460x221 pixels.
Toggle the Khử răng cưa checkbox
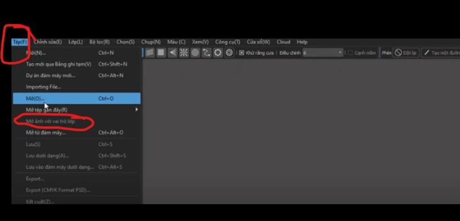coord(241,53)
